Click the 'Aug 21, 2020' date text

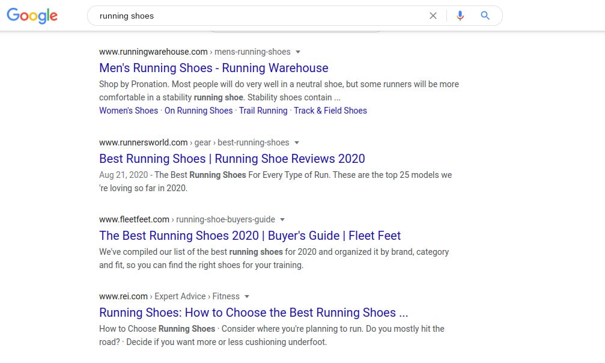point(124,175)
